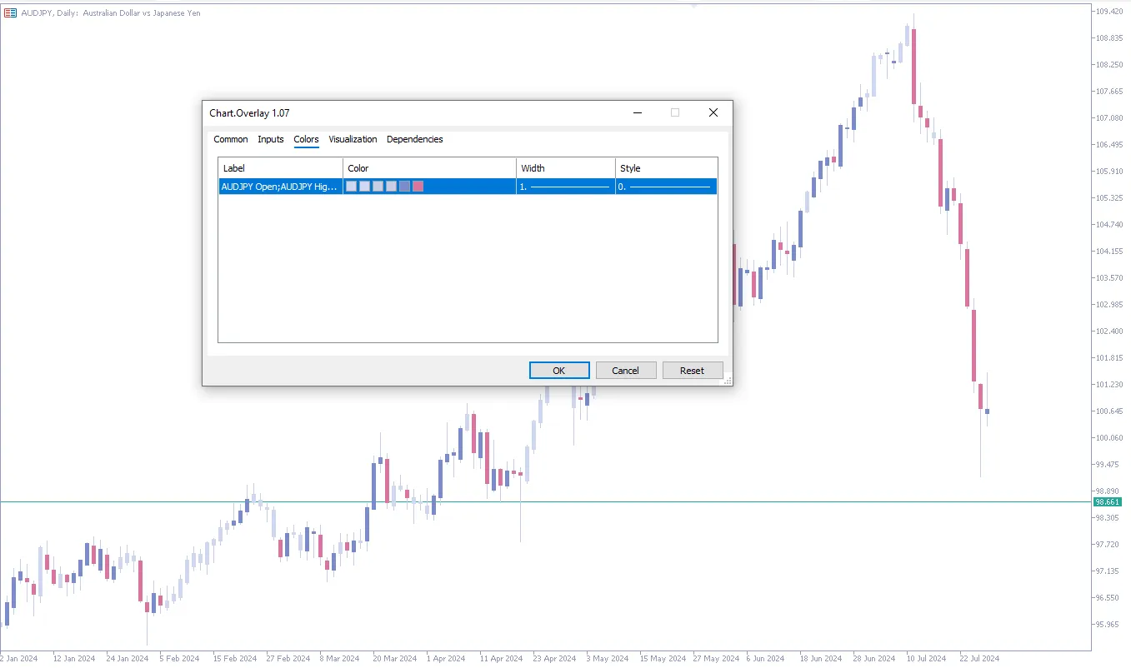The height and width of the screenshot is (668, 1131).
Task: Select the AUDJPY Open;AUDJPY Hig… row
Action: pyautogui.click(x=279, y=186)
